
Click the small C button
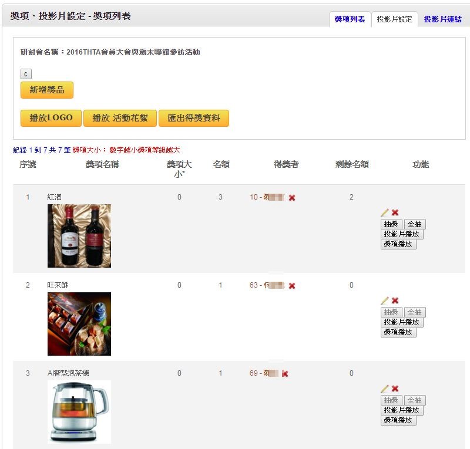click(x=26, y=74)
